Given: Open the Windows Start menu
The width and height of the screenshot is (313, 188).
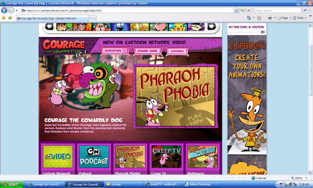Looking at the screenshot, I should coord(12,185).
